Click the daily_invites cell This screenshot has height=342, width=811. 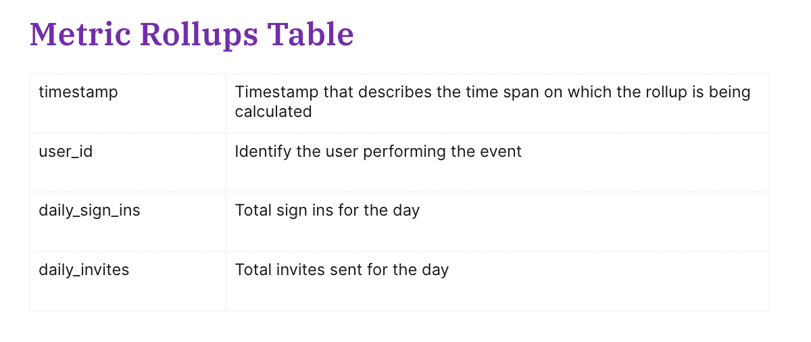click(128, 281)
